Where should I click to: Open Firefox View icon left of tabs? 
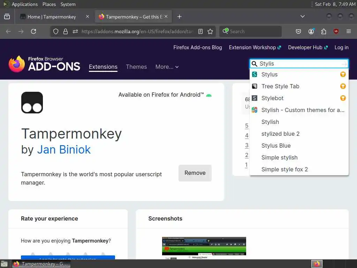coord(7,17)
